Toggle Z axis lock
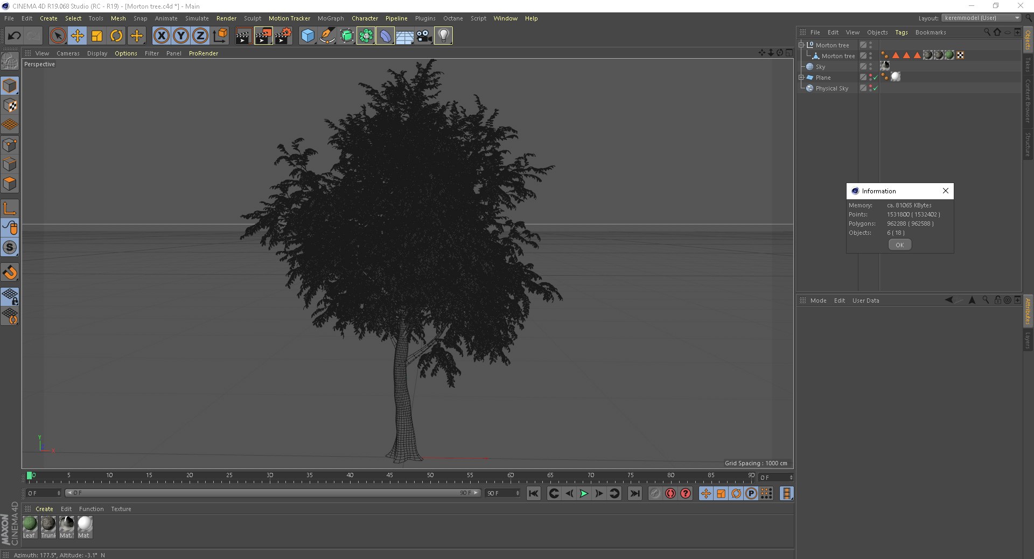The width and height of the screenshot is (1034, 559). click(x=200, y=36)
